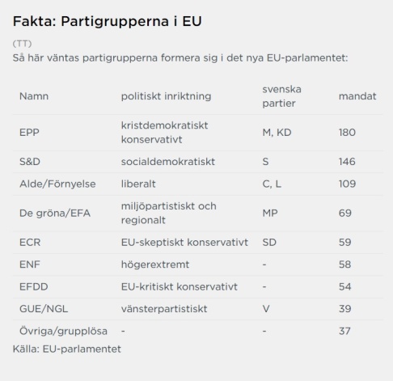Click the S&D party group name

pos(30,162)
